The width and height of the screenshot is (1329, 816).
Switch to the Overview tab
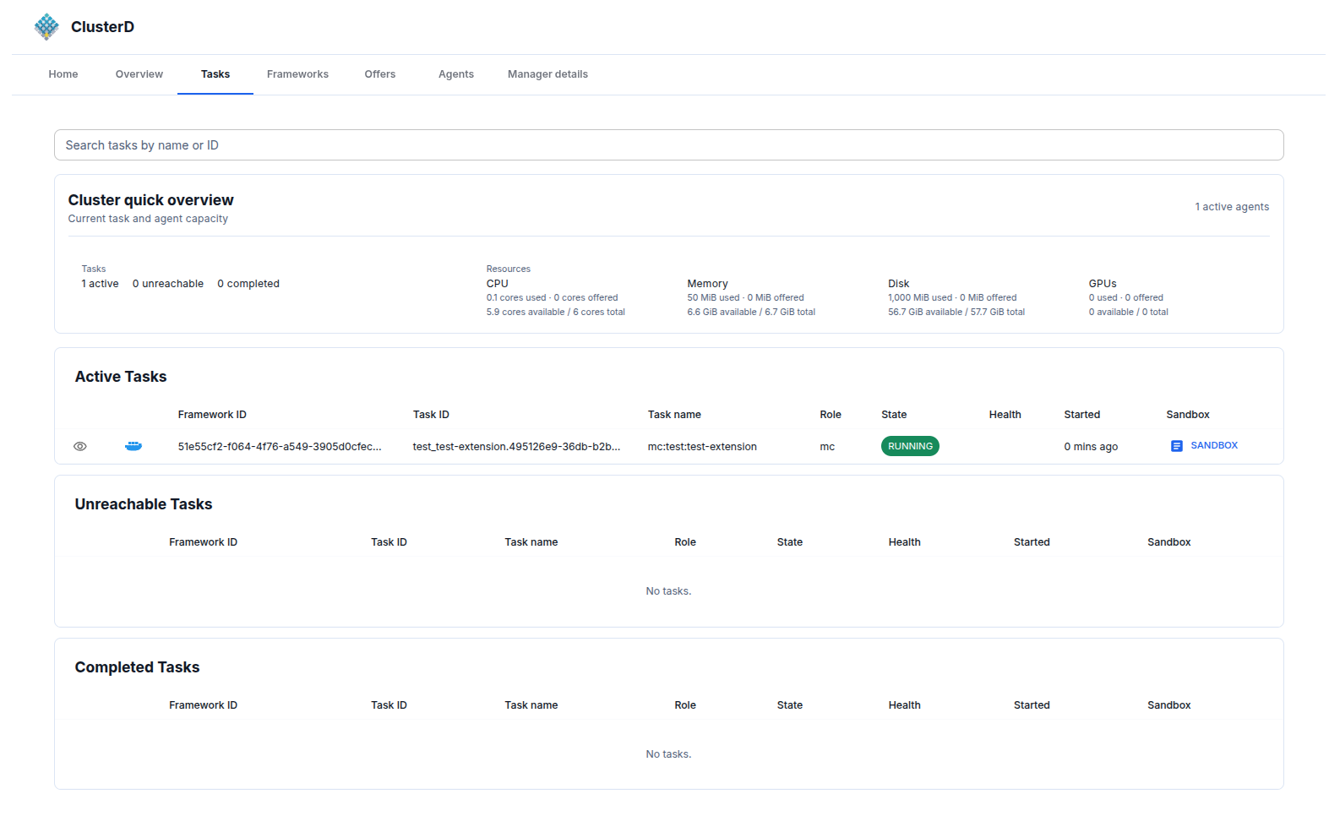point(139,74)
